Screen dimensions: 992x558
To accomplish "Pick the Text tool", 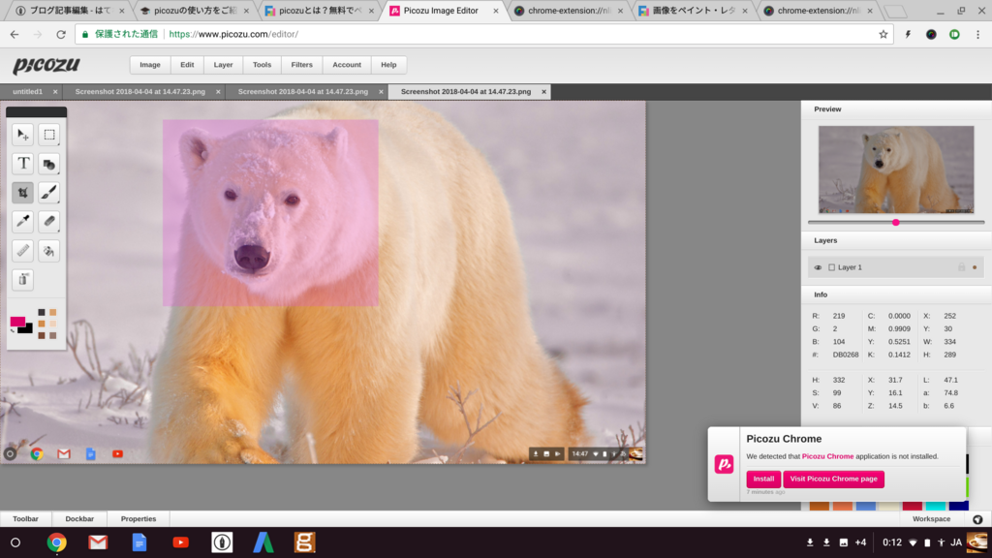I will click(22, 164).
